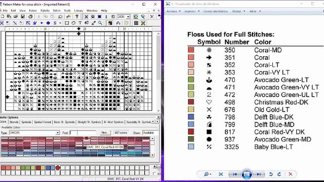The height and width of the screenshot is (182, 324).
Task: Select the old gold yellow palette swatch
Action: coord(43,167)
